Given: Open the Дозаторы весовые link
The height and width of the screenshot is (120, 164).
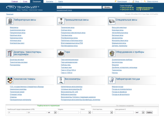Looking at the screenshot, I should 17,60.
